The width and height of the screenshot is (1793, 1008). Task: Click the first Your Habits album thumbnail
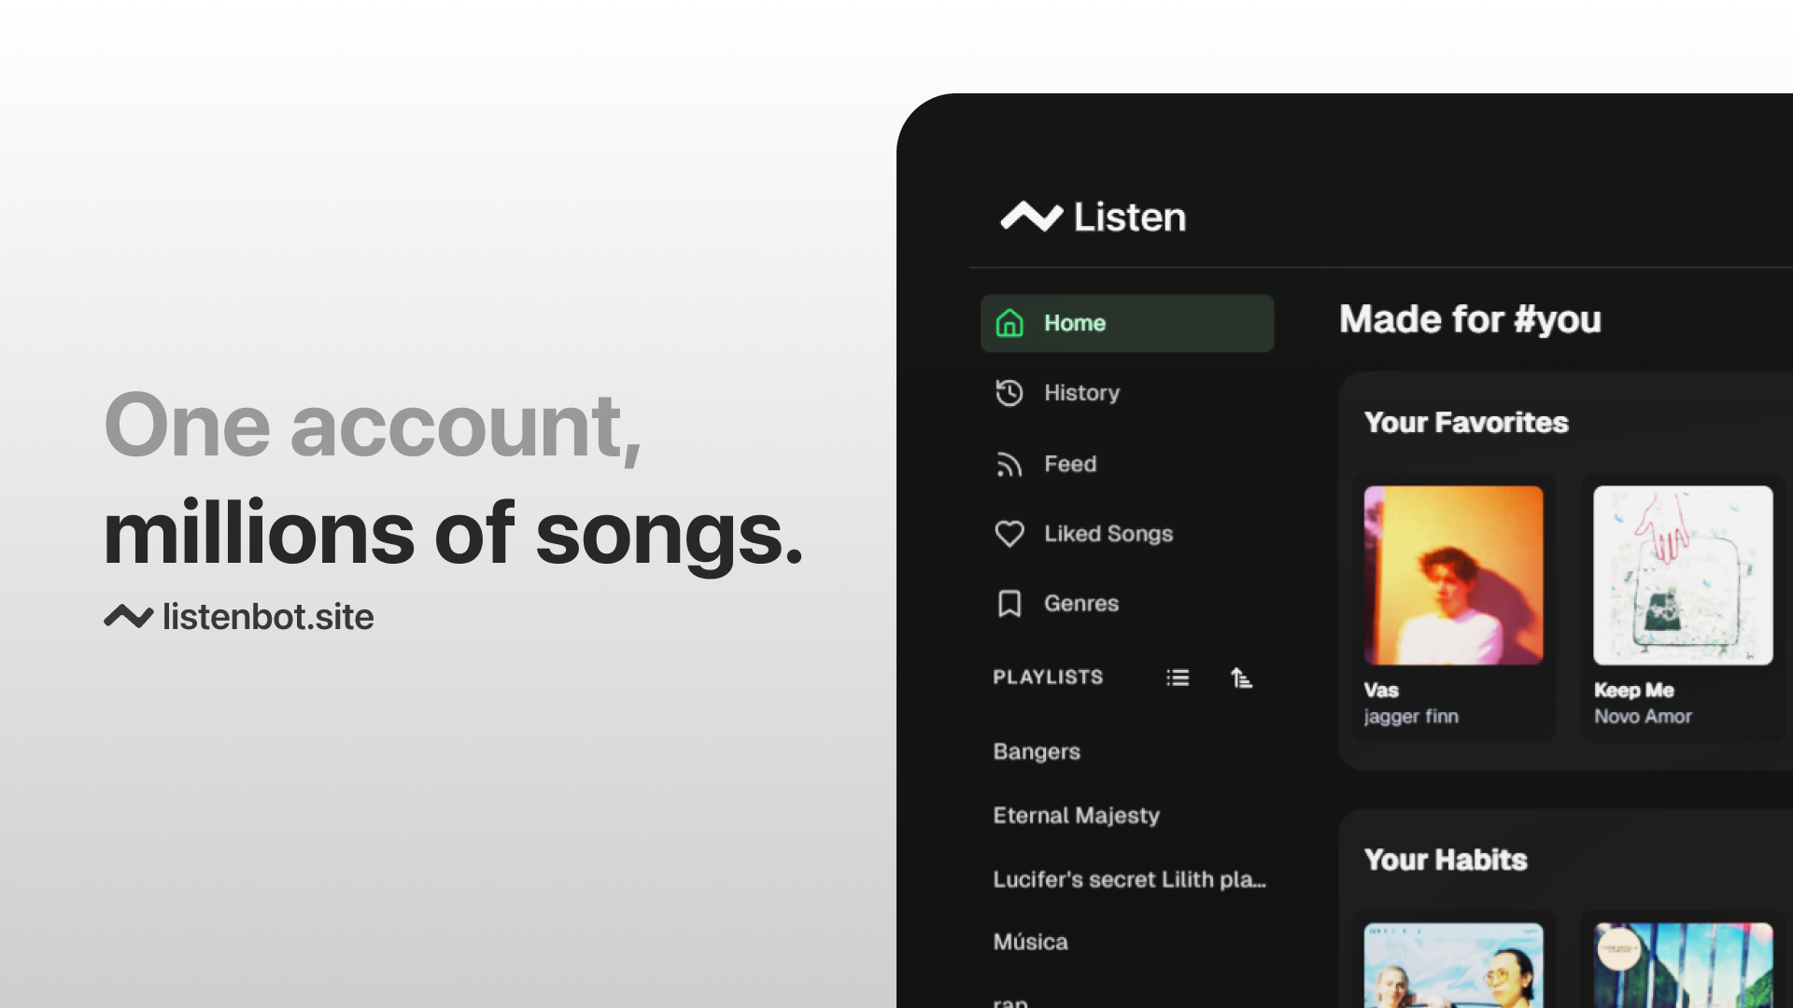(x=1453, y=965)
